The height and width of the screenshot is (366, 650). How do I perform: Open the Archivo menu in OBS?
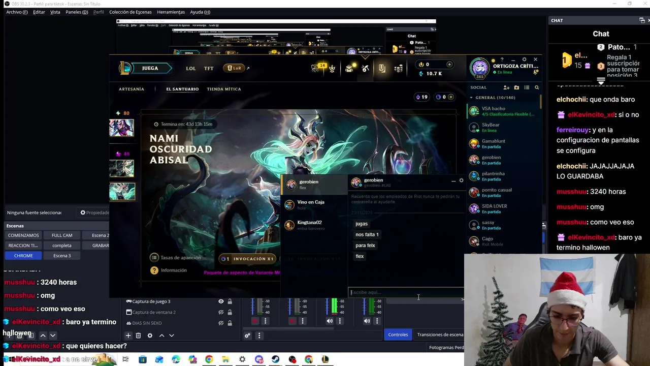17,12
